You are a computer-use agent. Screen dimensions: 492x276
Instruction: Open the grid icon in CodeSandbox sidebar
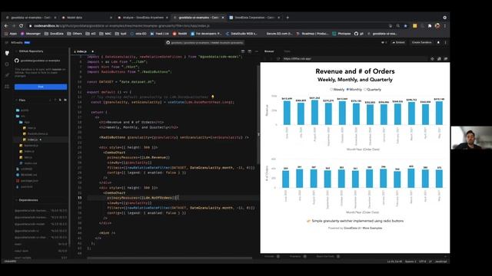tap(7, 87)
